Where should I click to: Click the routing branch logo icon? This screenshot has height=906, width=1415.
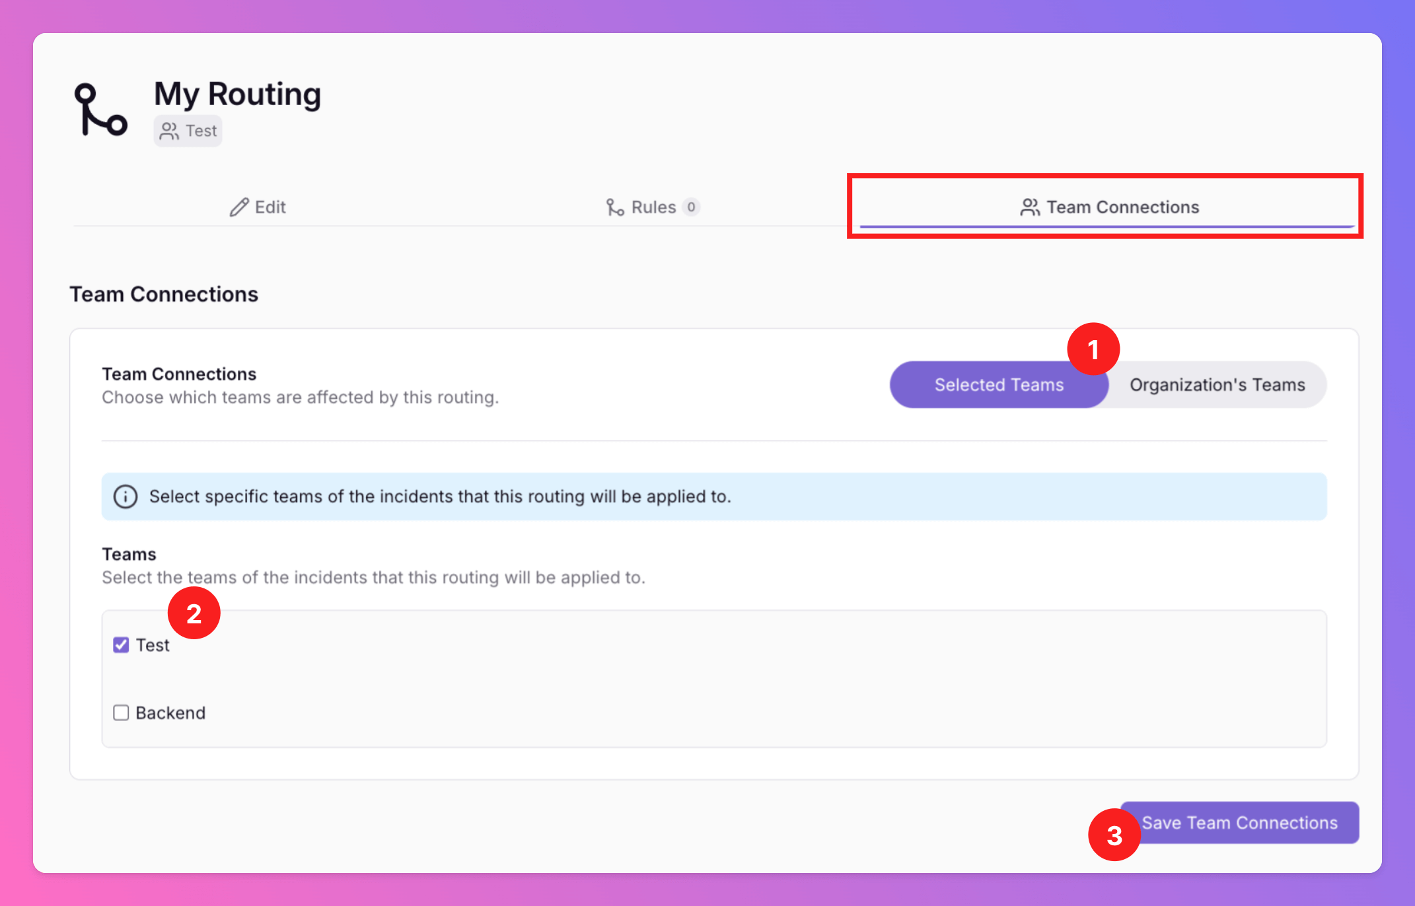100,110
